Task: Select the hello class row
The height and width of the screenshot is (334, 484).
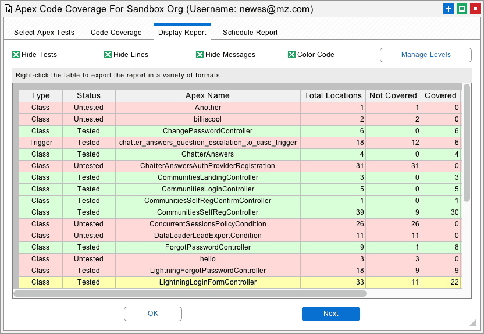Action: 240,259
